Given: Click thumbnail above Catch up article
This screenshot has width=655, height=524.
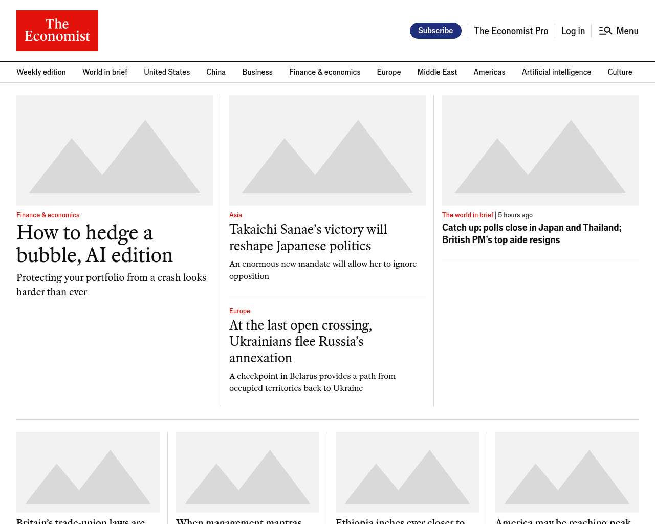Looking at the screenshot, I should [540, 150].
